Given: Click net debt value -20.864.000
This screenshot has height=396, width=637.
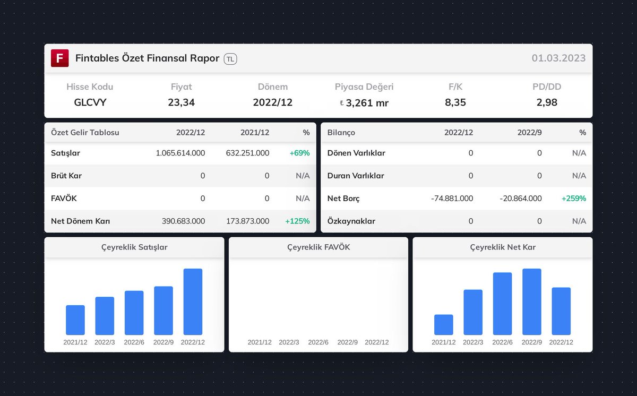Looking at the screenshot, I should pos(521,199).
